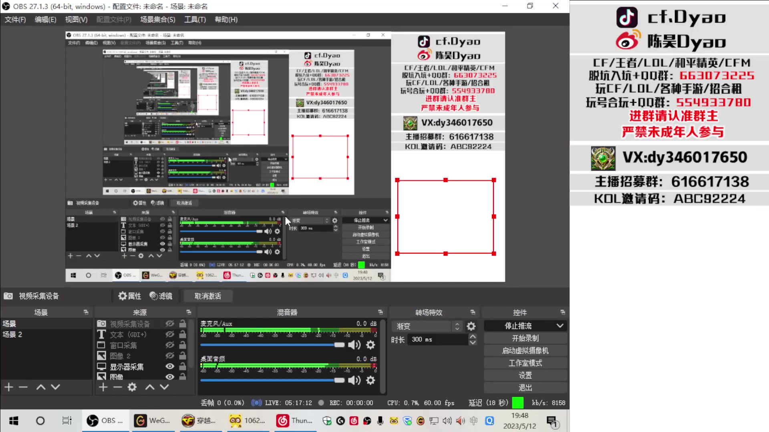Toggle visibility of 文本 (GDI+) source
This screenshot has height=432, width=769.
(x=170, y=334)
